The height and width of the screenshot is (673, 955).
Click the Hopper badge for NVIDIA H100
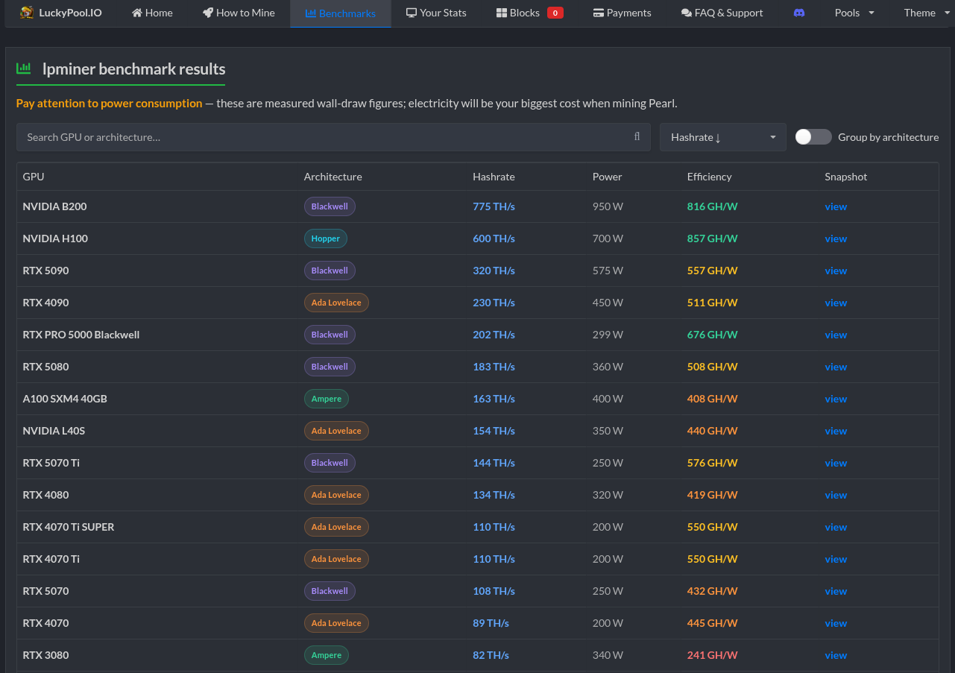(326, 238)
